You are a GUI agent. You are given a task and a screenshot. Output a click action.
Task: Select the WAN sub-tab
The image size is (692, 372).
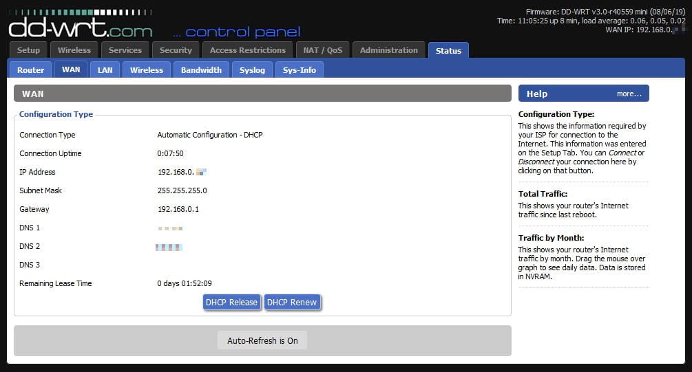click(x=71, y=69)
